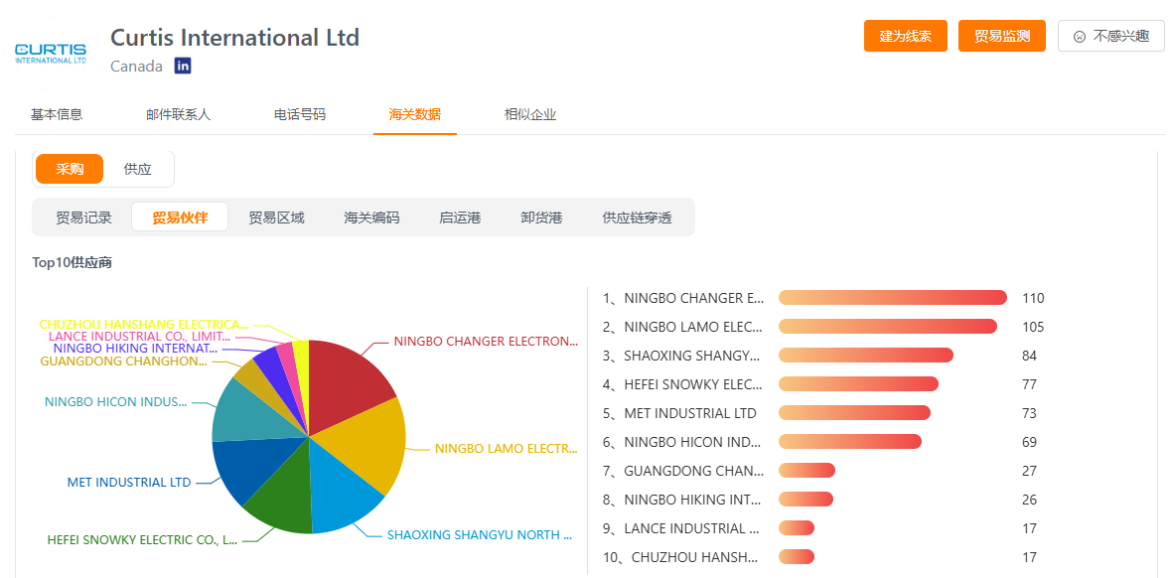
Task: Open the LinkedIn icon beside Canada
Action: tap(183, 66)
